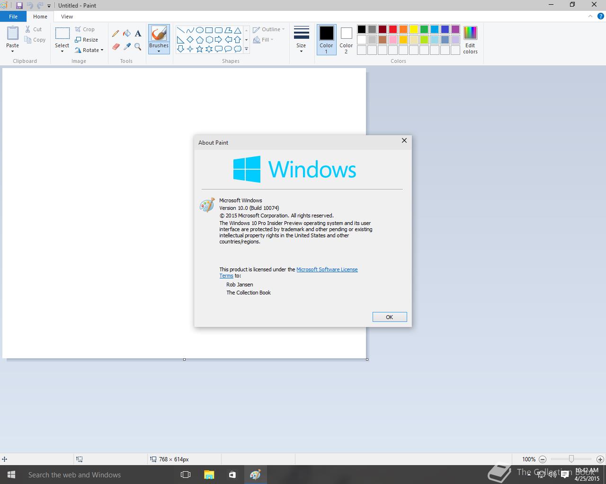Select the Fill with color bucket tool
Screen dimensions: 606x484
[x=127, y=34]
